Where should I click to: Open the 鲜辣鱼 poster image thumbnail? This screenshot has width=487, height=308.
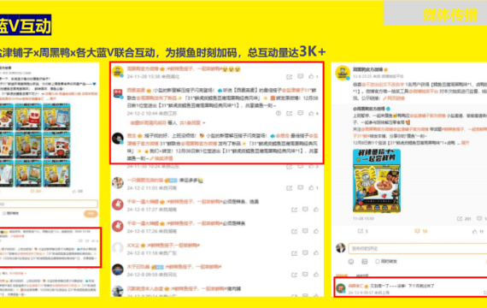tap(377, 181)
